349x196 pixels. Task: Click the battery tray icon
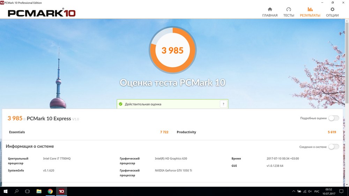point(299,191)
